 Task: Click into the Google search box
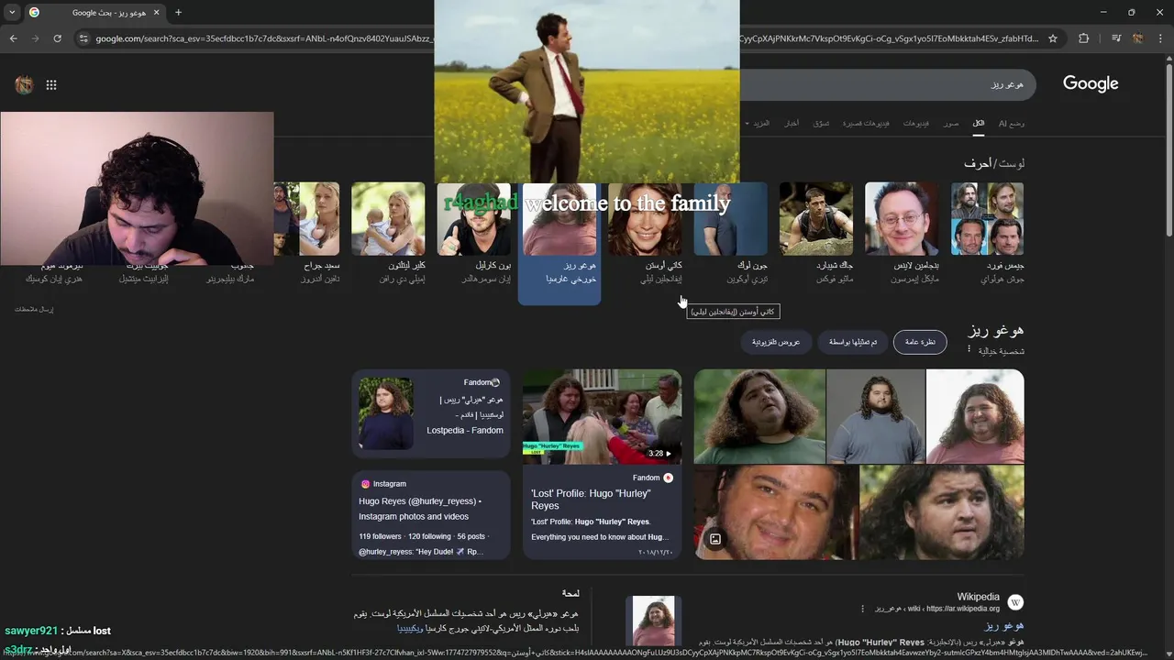click(887, 84)
